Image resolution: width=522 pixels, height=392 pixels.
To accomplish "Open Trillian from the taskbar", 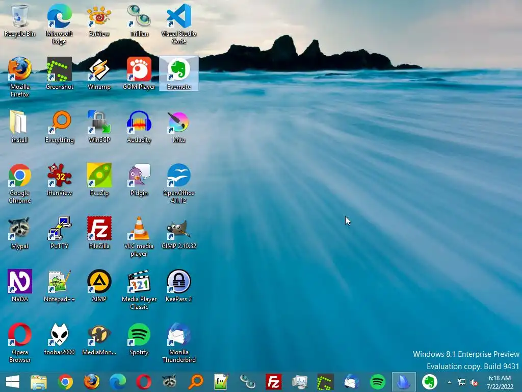I will pos(248,382).
